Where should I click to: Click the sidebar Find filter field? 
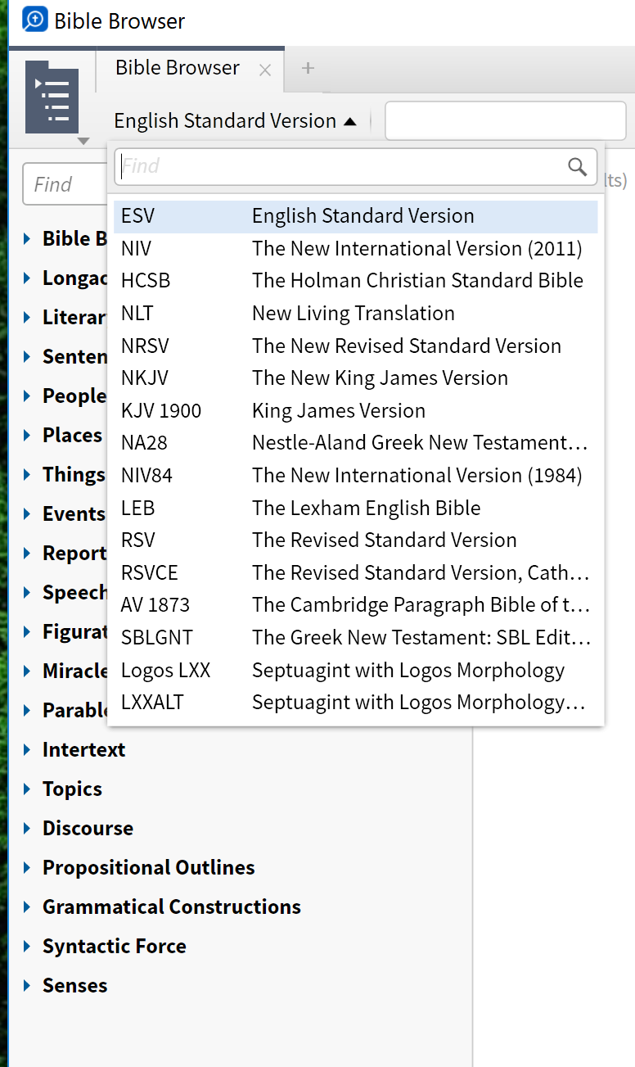point(65,184)
